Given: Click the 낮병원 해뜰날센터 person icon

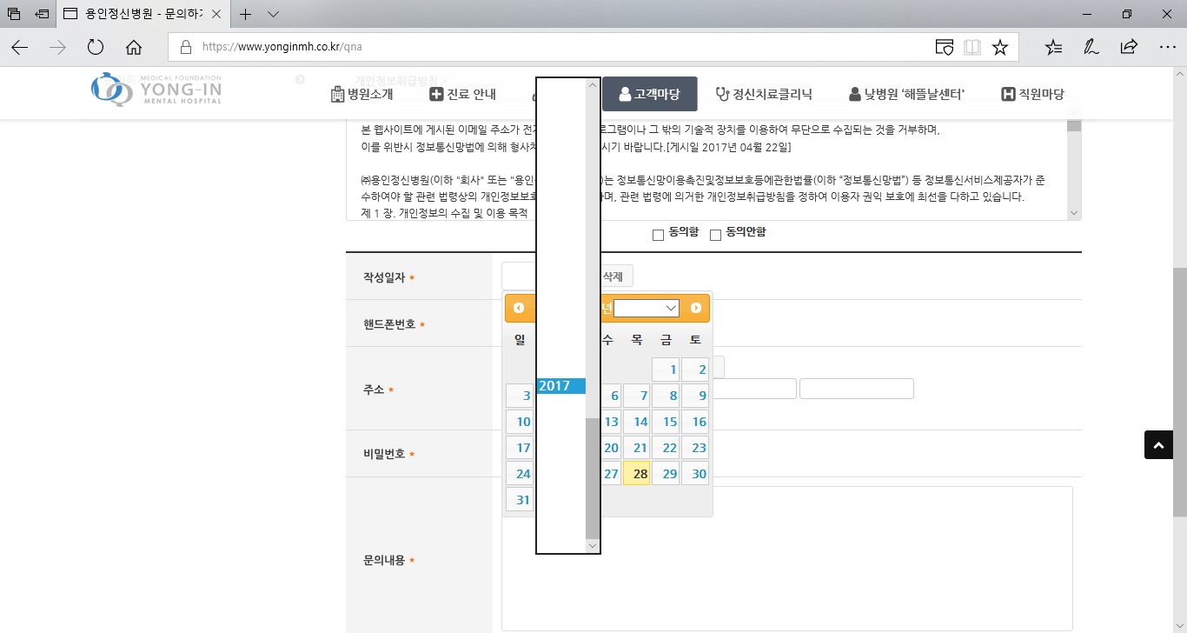Looking at the screenshot, I should 854,94.
